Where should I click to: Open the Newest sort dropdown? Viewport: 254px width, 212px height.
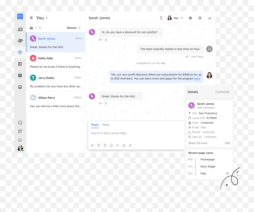(x=73, y=28)
